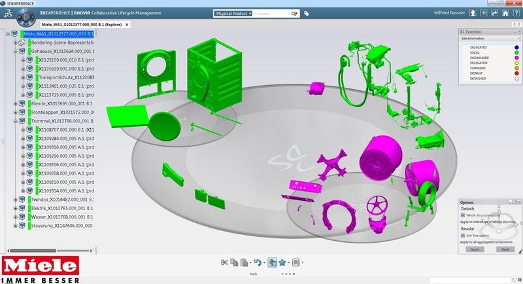Expand the Twindos_X1014482 tree node
523x284 pixels.
(15, 200)
